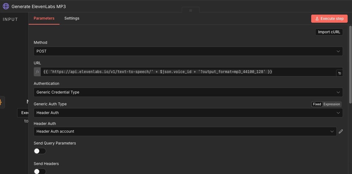Click the Execute step button
This screenshot has height=174, width=352.
coord(329,19)
